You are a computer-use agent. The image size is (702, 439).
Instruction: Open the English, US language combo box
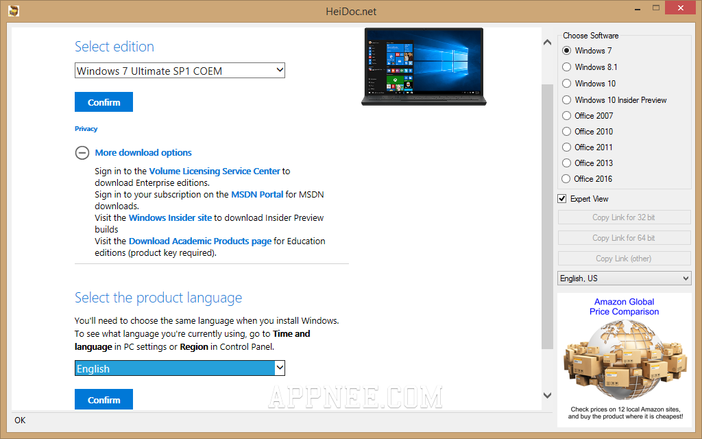click(624, 278)
